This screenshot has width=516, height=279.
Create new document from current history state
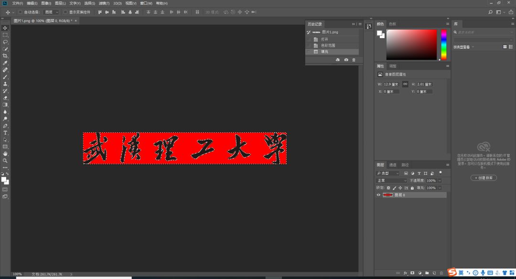pos(338,60)
